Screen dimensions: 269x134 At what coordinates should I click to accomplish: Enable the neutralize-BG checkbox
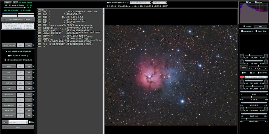coord(242,31)
